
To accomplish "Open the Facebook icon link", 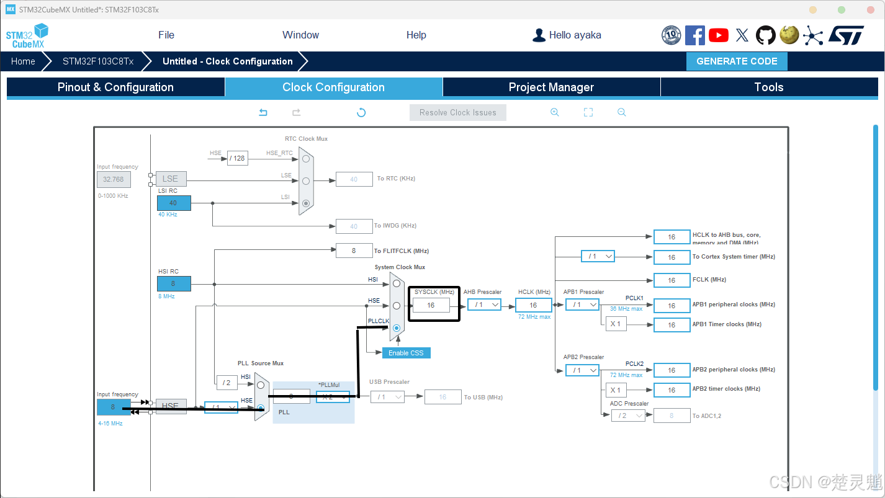I will click(x=695, y=35).
